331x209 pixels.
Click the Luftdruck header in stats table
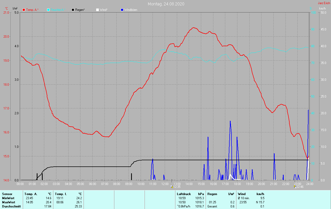click(184, 194)
